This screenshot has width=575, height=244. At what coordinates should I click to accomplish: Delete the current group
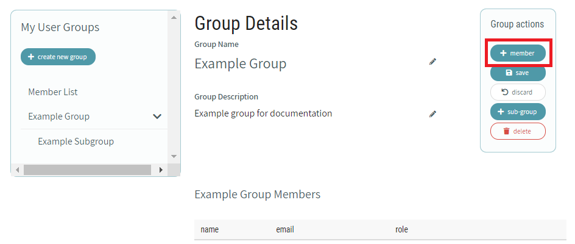click(518, 131)
